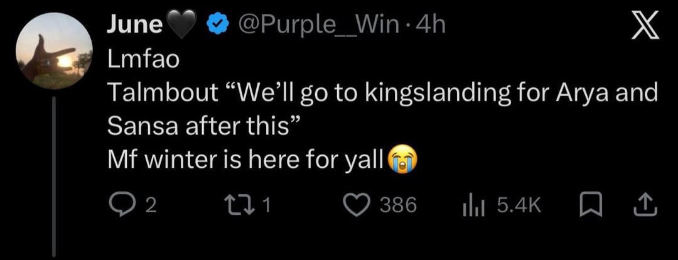Click the thread line below the avatar
Screen dimensions: 678x260
(x=54, y=176)
